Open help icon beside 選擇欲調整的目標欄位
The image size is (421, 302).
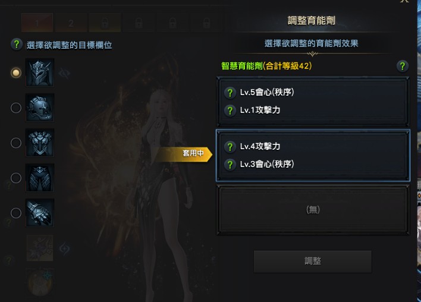pyautogui.click(x=17, y=45)
